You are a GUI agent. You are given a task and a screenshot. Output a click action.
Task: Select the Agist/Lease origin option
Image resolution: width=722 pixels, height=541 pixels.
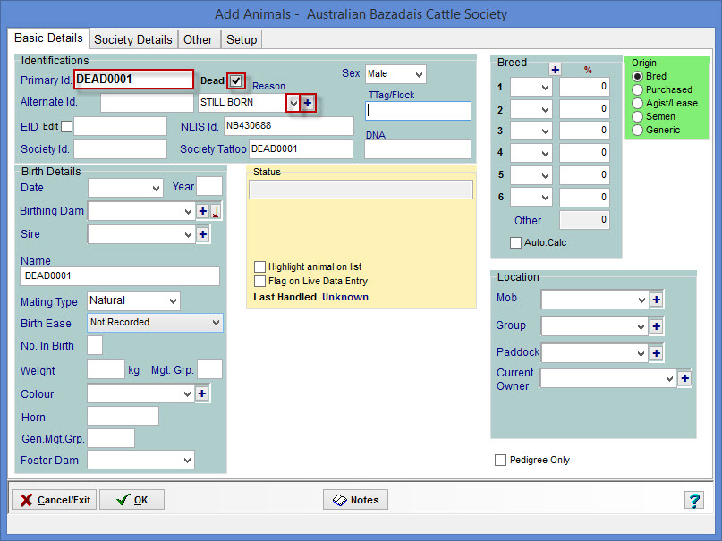(x=637, y=103)
